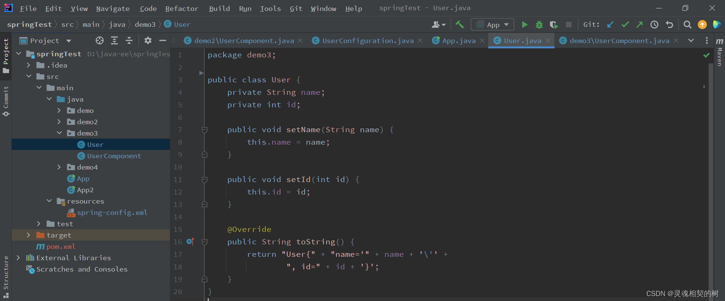Image resolution: width=725 pixels, height=301 pixels.
Task: Expand External Libraries node
Action: (x=19, y=258)
